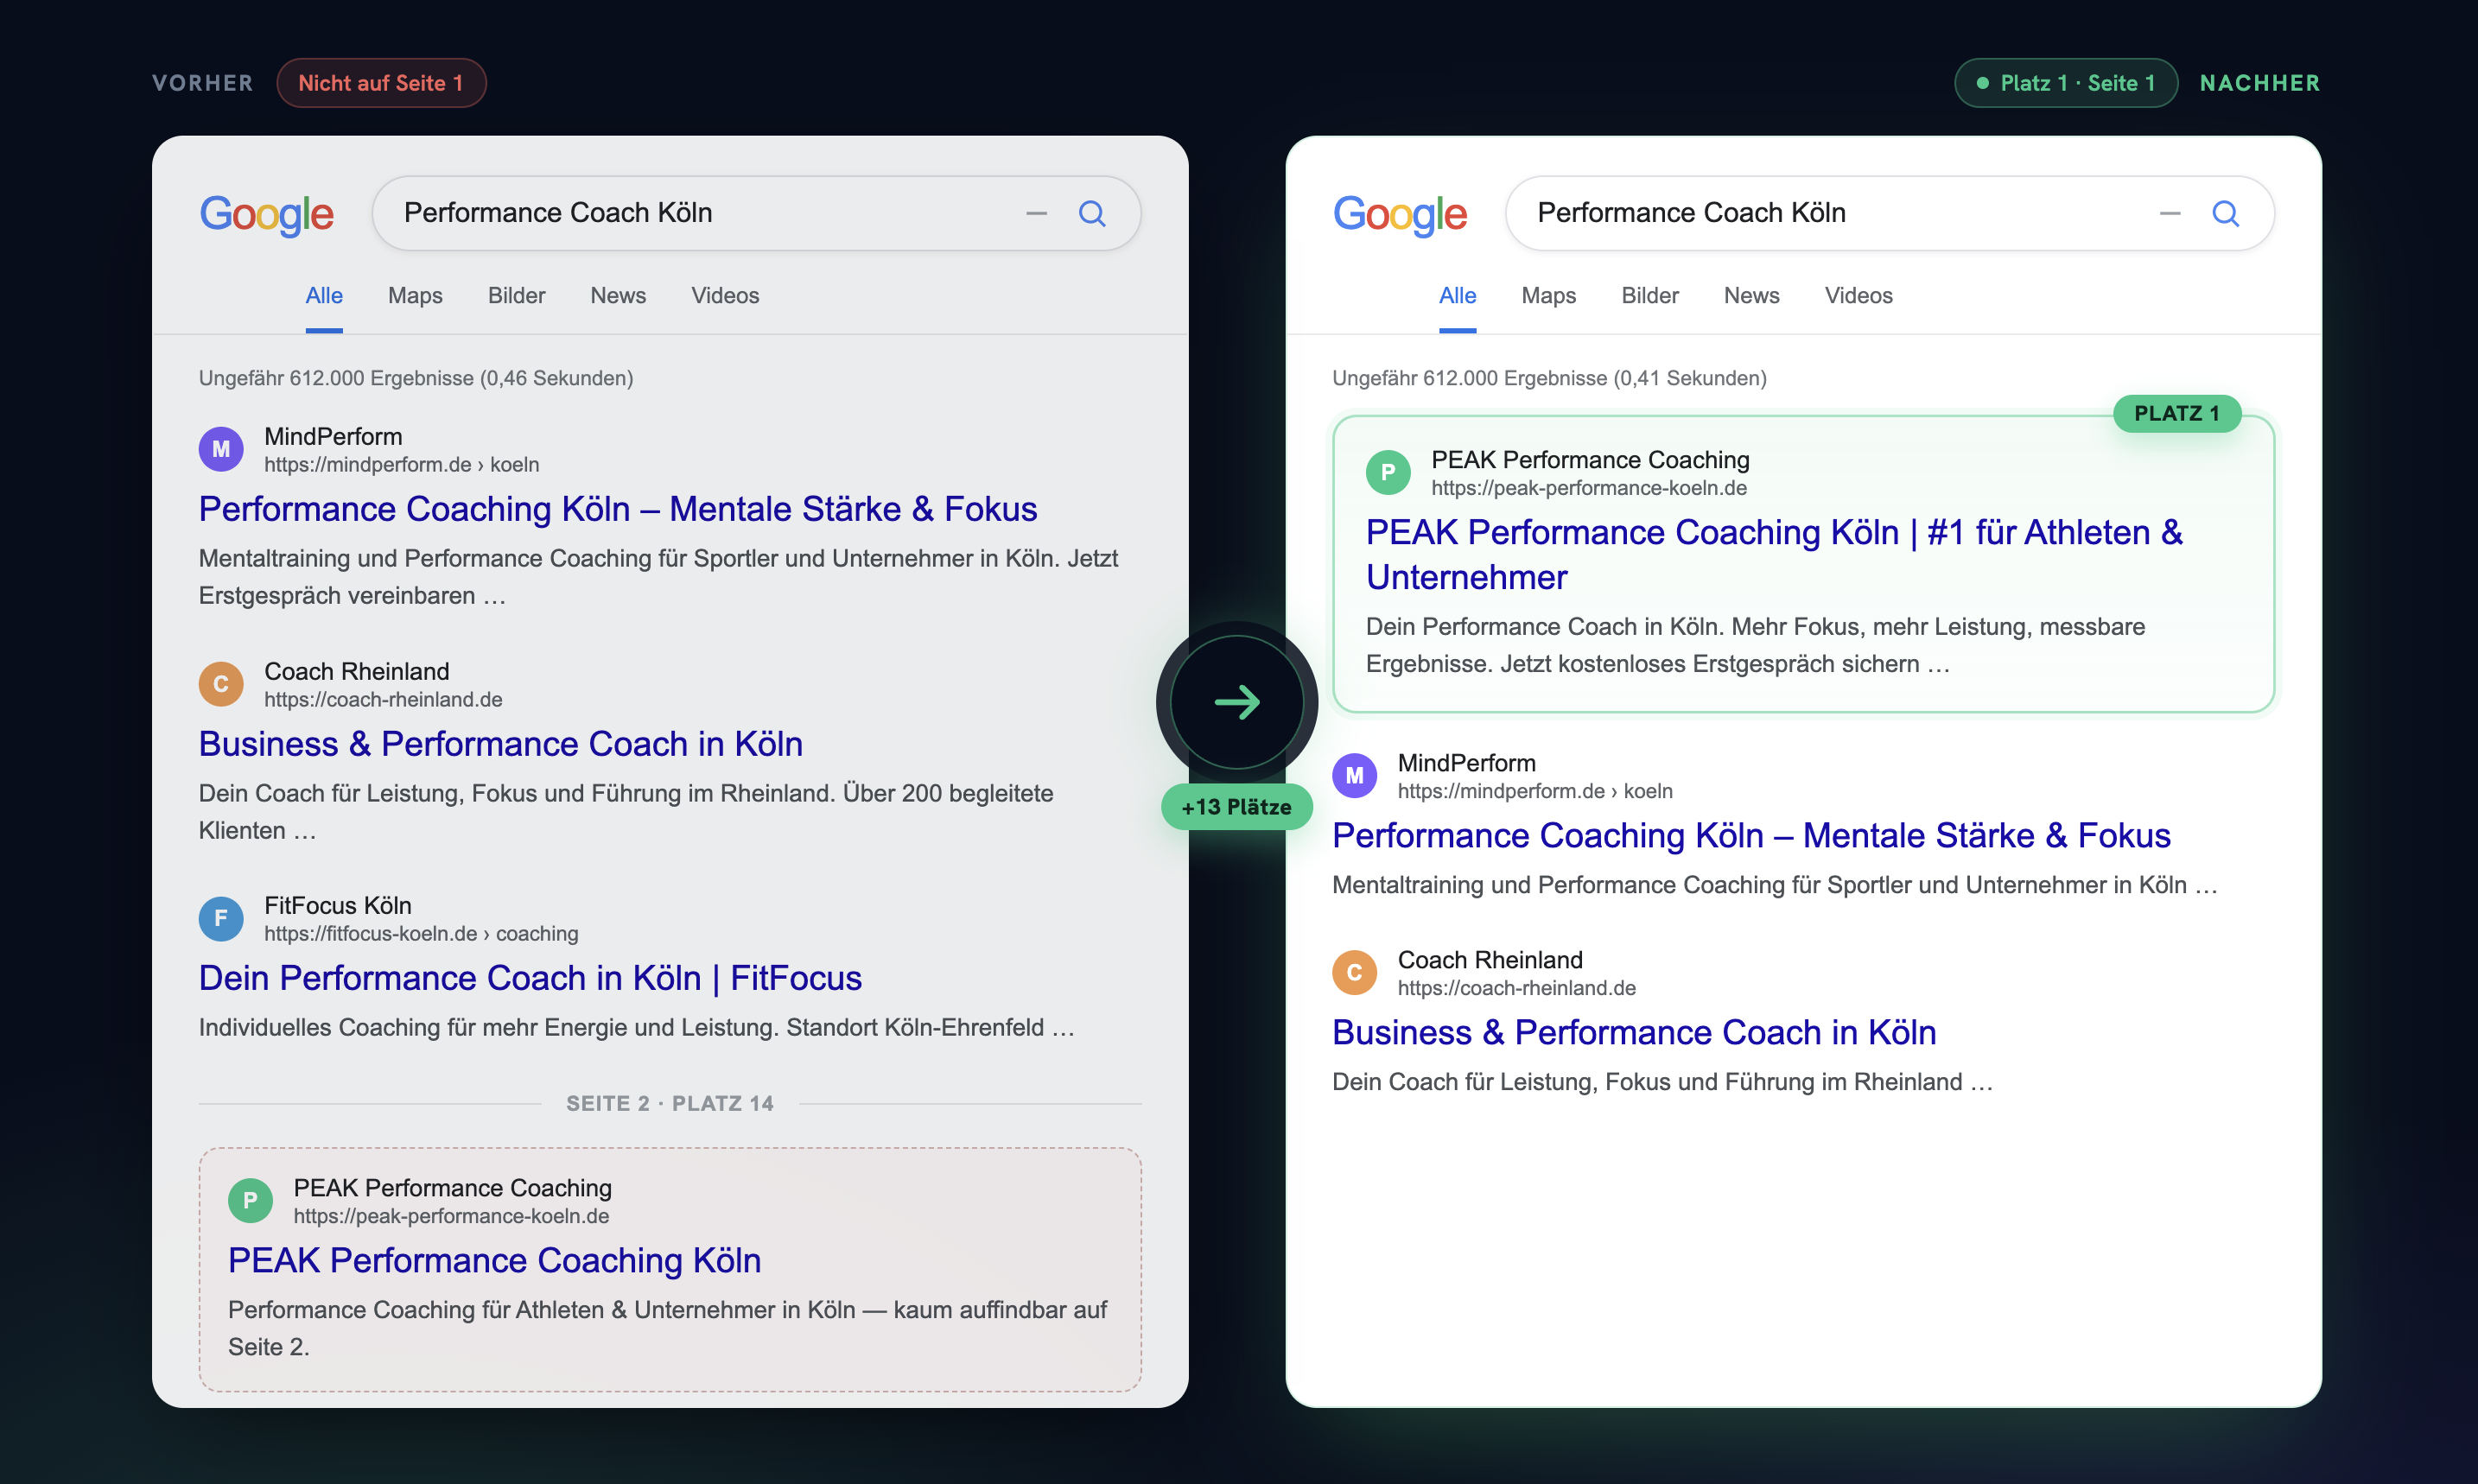Click the green P PEAK favicon in Nachher panel

click(x=1388, y=472)
